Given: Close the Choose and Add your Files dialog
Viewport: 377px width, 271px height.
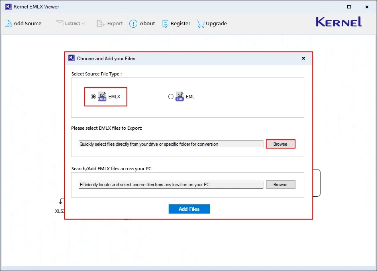Looking at the screenshot, I should tap(303, 58).
